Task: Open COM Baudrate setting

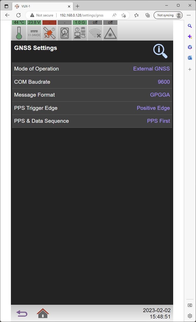Action: 92,82
